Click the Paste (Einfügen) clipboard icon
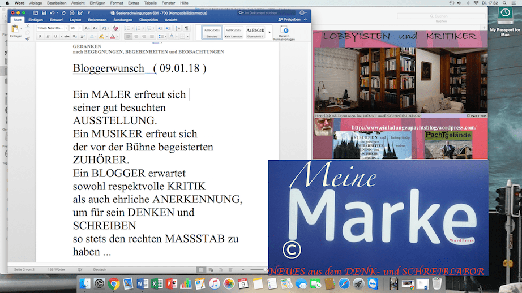Screen dimensions: 522x293 (x=15, y=29)
